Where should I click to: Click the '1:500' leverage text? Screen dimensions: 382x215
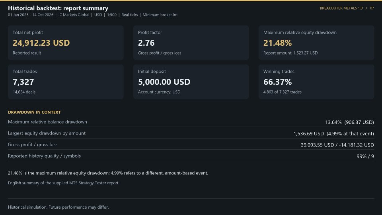point(112,15)
